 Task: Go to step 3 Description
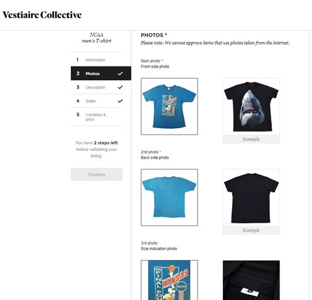[x=97, y=87]
